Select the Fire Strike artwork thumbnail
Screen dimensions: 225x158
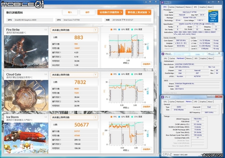tap(26, 52)
